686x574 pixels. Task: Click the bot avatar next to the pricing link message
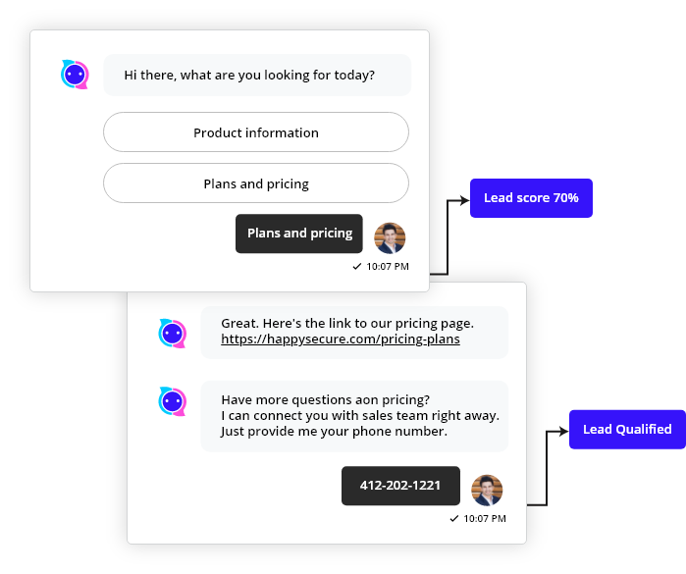coord(173,333)
